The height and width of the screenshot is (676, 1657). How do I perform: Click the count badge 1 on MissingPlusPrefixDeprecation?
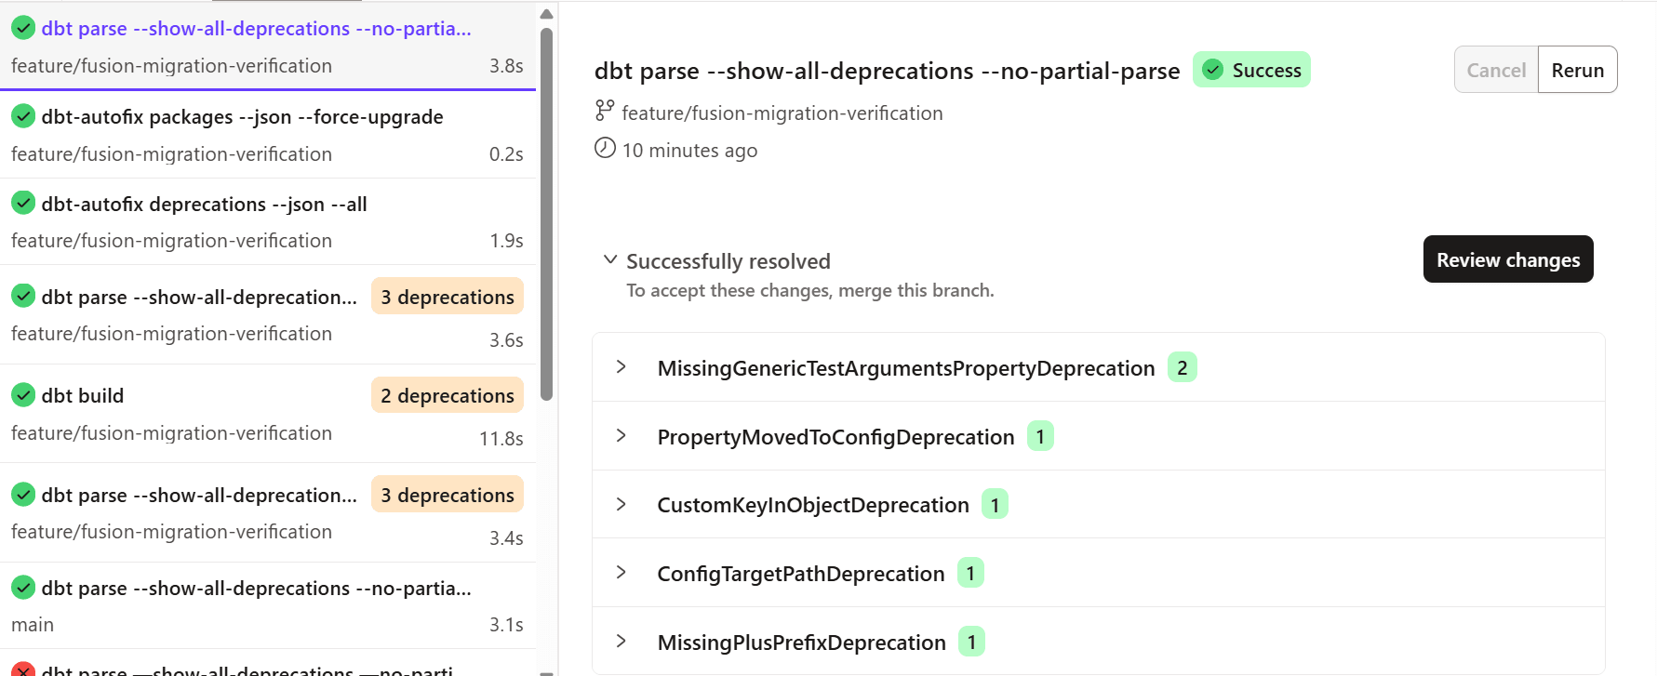click(x=971, y=642)
